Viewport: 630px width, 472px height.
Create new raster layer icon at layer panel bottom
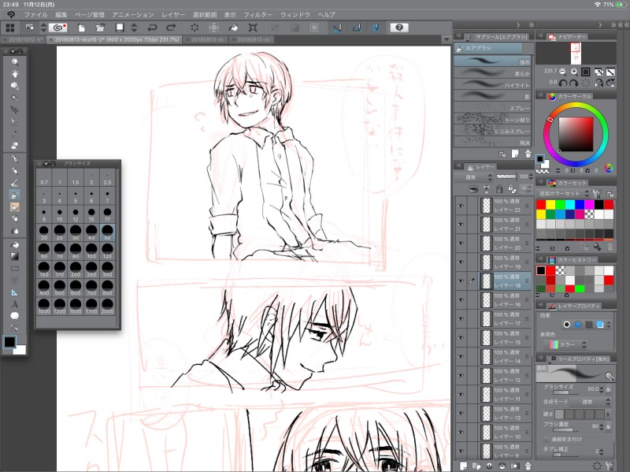tap(463, 466)
